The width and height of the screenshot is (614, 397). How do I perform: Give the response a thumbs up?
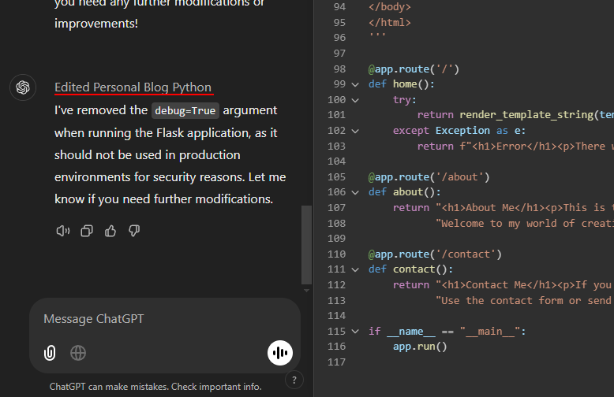pyautogui.click(x=110, y=231)
